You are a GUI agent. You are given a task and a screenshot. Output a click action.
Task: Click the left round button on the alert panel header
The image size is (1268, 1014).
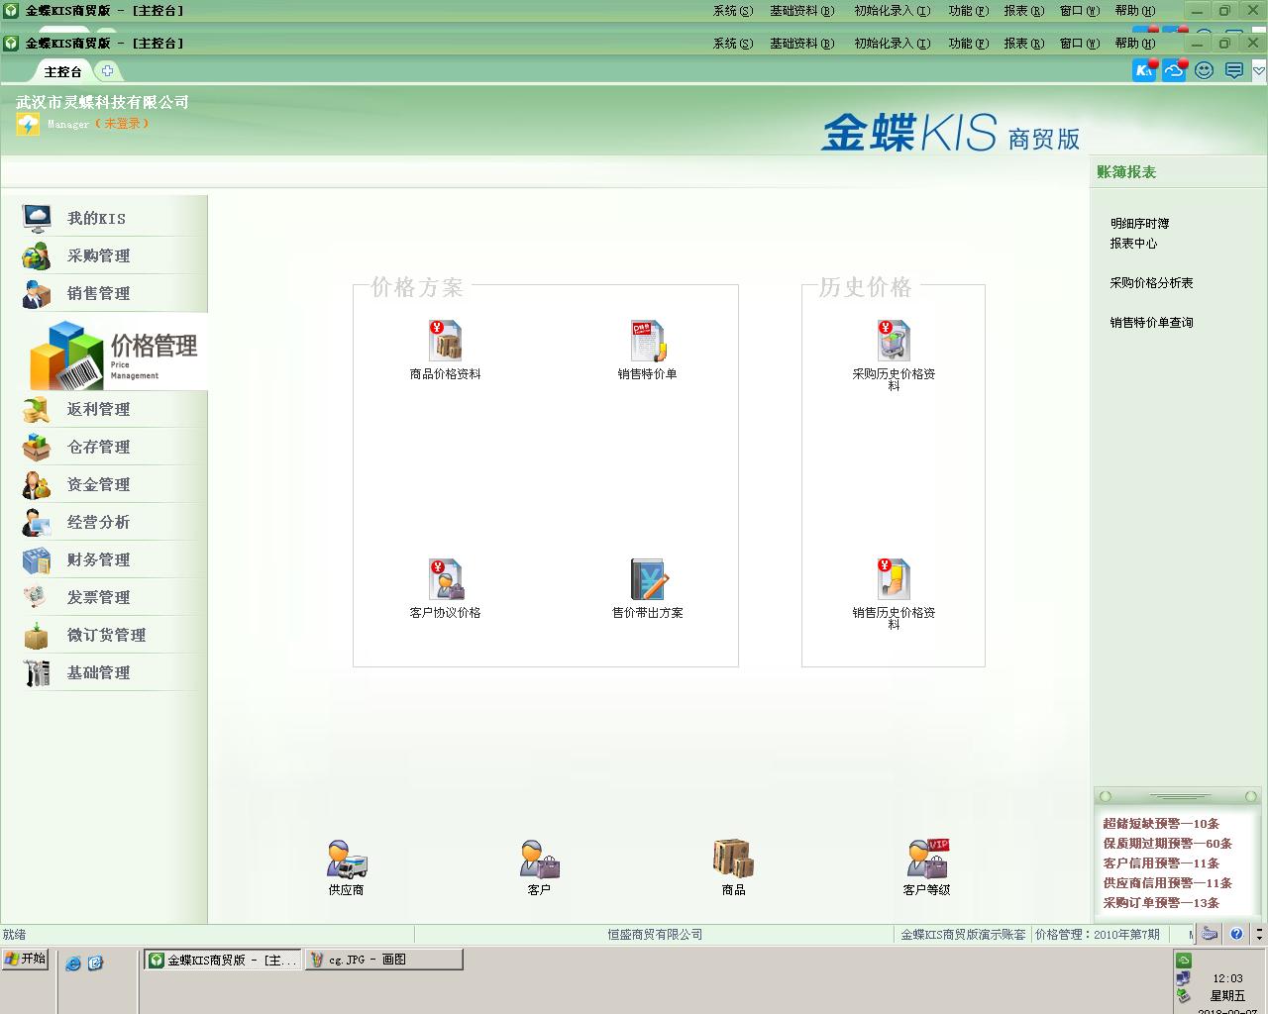tap(1106, 796)
